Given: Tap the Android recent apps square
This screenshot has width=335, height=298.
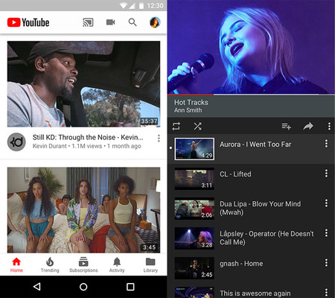Looking at the screenshot, I should click(130, 287).
